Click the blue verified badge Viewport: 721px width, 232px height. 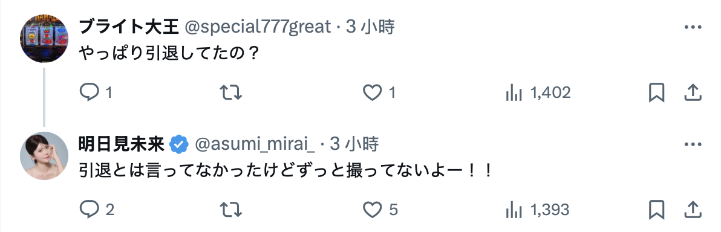point(179,145)
